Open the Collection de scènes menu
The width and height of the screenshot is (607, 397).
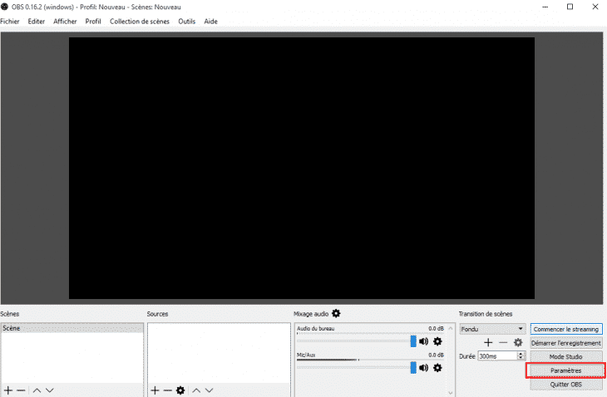click(140, 21)
